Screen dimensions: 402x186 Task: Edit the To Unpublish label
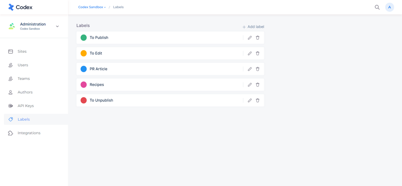click(250, 100)
